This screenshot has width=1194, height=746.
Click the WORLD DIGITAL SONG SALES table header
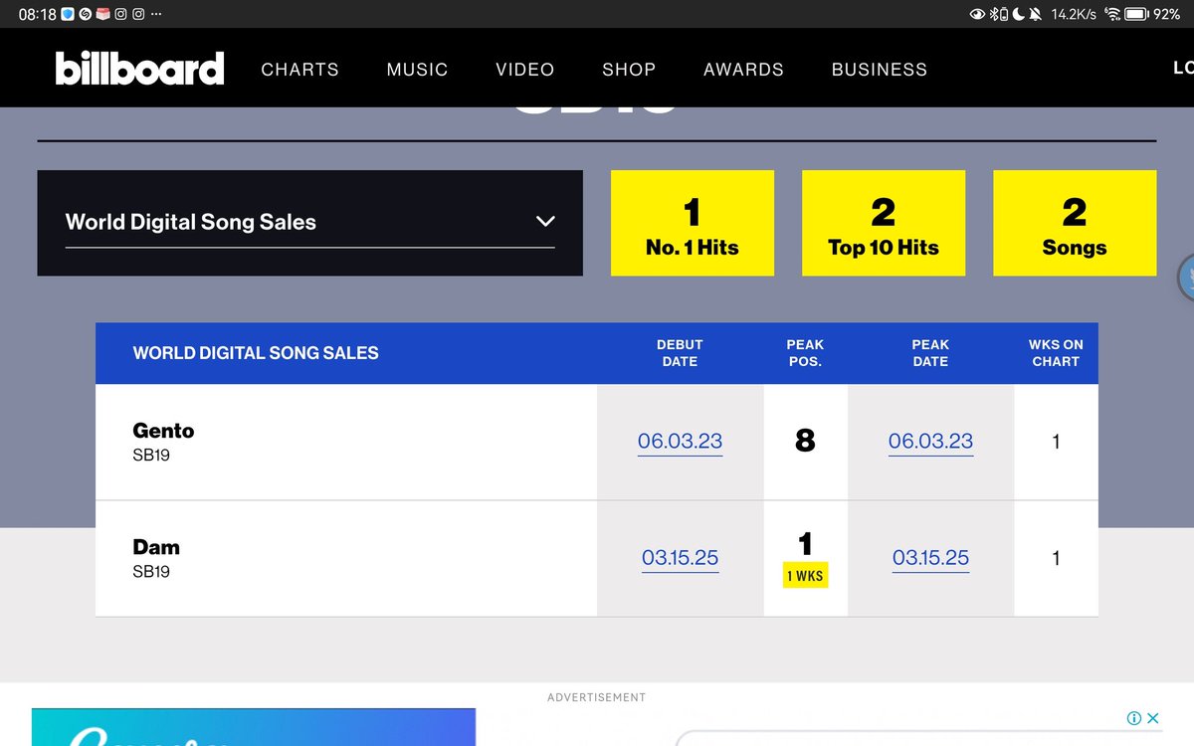pyautogui.click(x=256, y=353)
